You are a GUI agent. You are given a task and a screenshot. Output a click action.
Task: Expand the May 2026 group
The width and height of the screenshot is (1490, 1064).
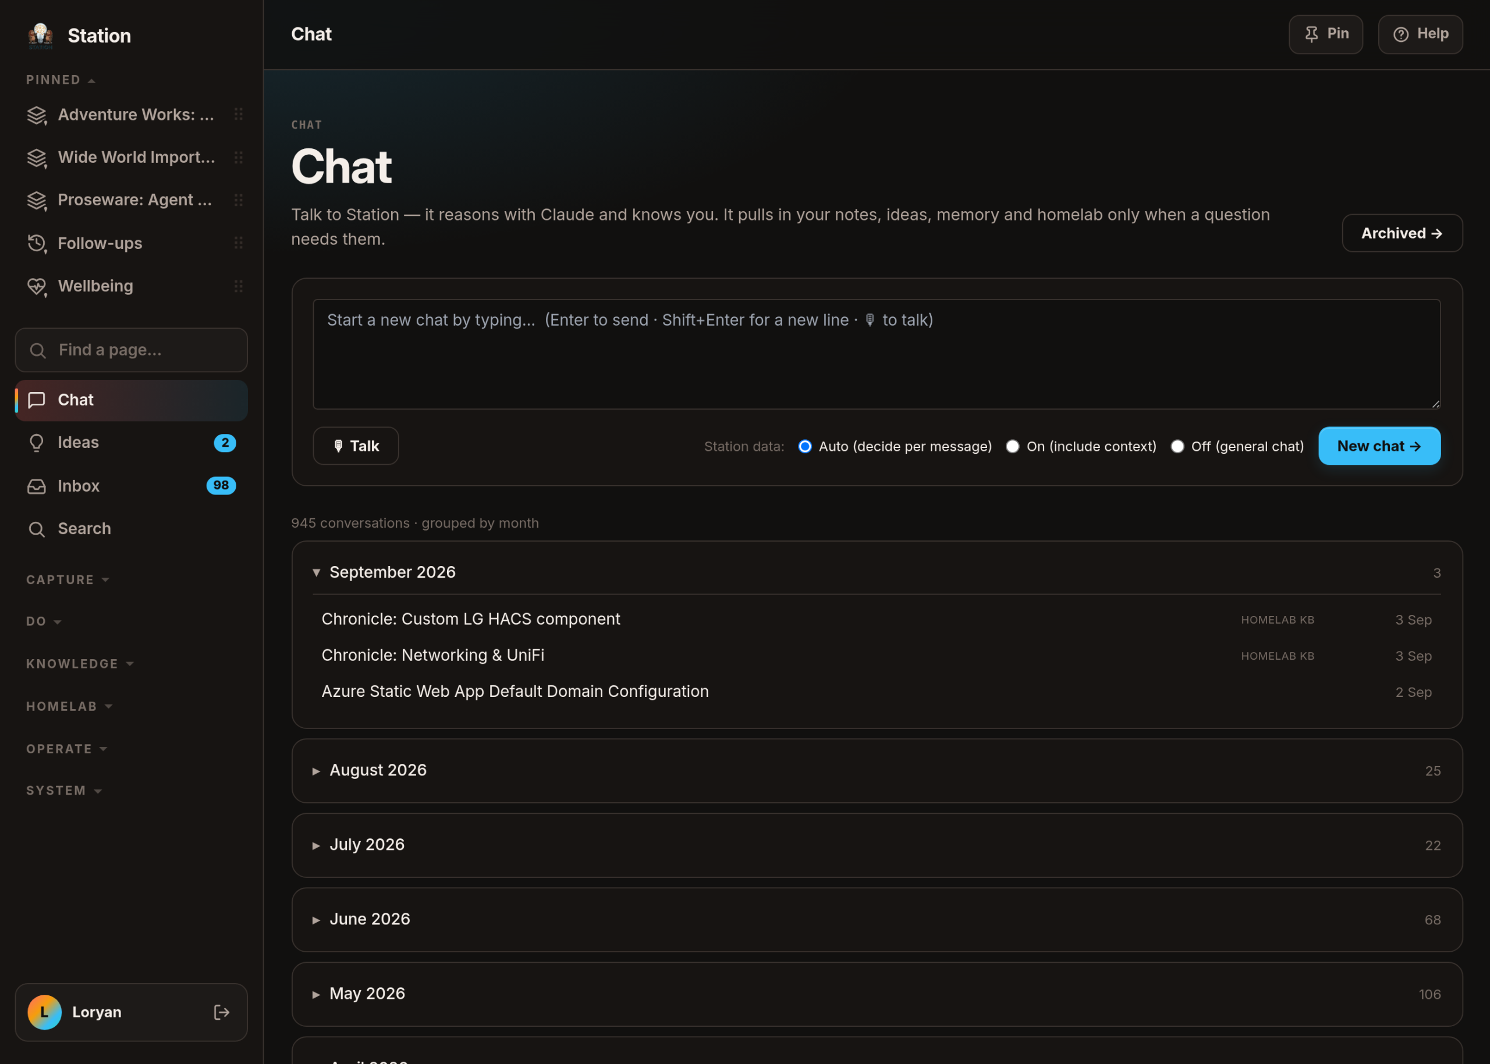(x=877, y=994)
